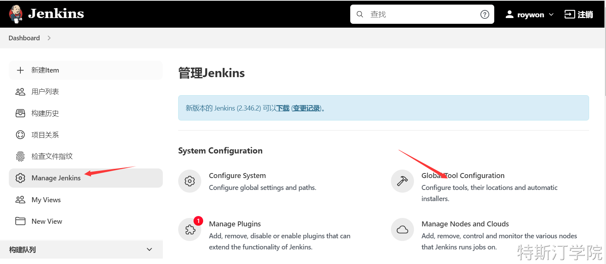Open Manage Plugins title
The image size is (606, 264).
click(235, 224)
